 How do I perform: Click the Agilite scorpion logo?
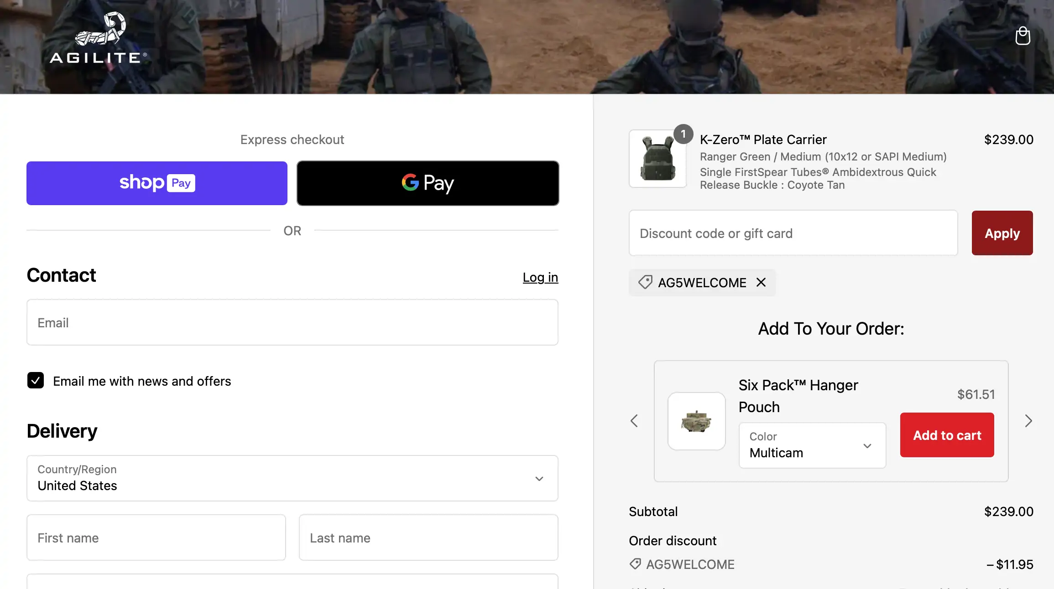99,37
